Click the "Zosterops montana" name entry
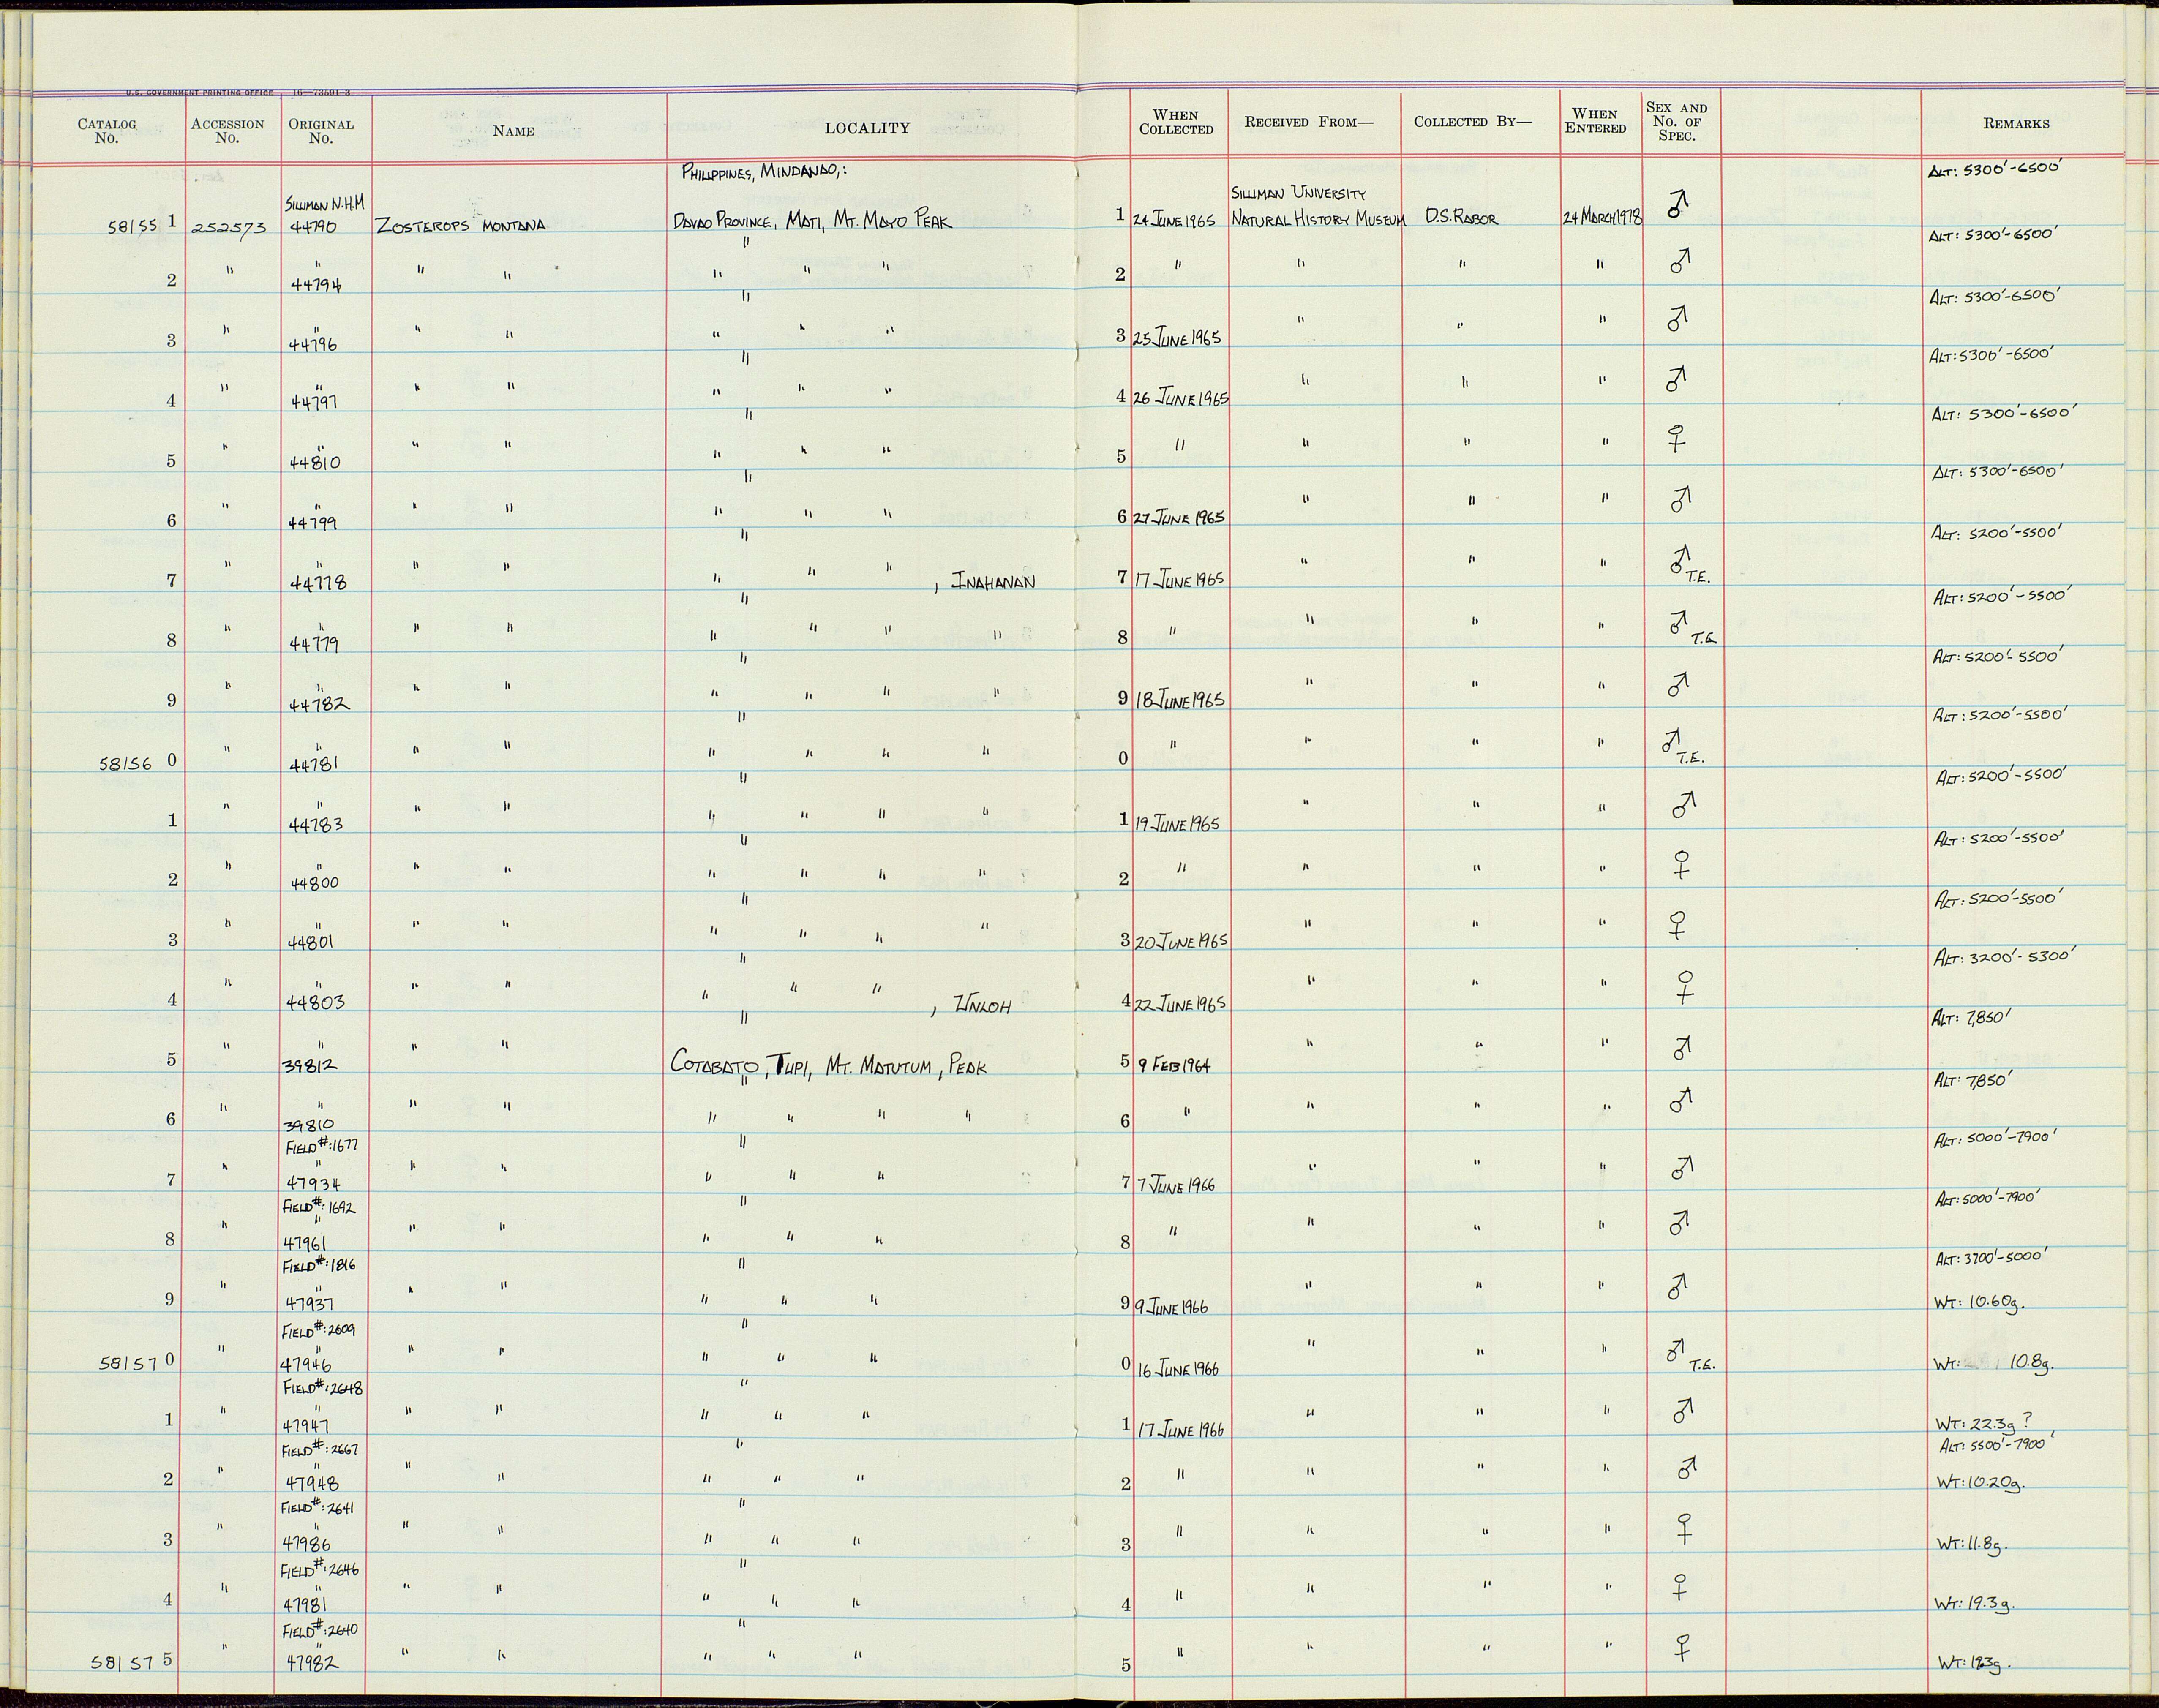 click(460, 225)
